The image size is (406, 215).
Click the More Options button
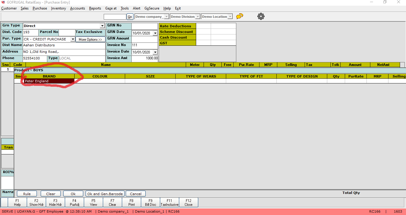90,39
